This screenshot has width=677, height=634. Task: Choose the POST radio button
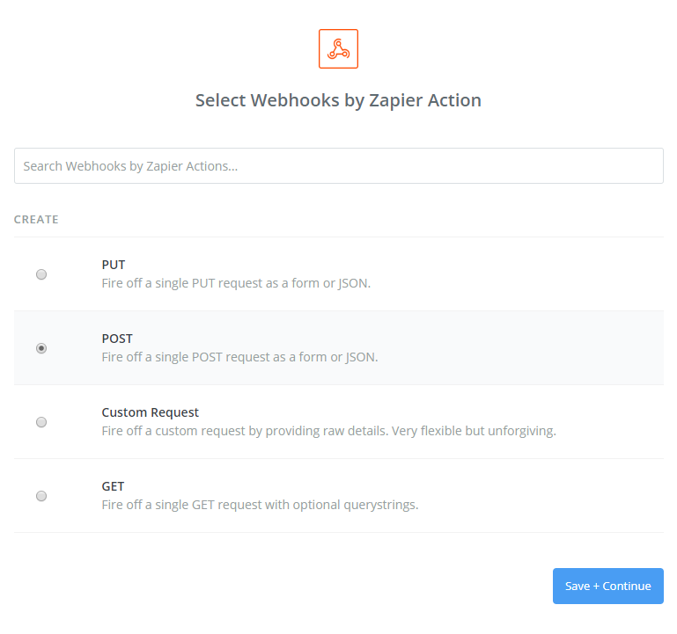click(41, 348)
